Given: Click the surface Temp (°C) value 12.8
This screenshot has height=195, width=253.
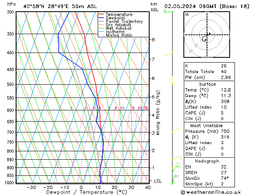Looking at the screenshot, I should coord(226,90).
